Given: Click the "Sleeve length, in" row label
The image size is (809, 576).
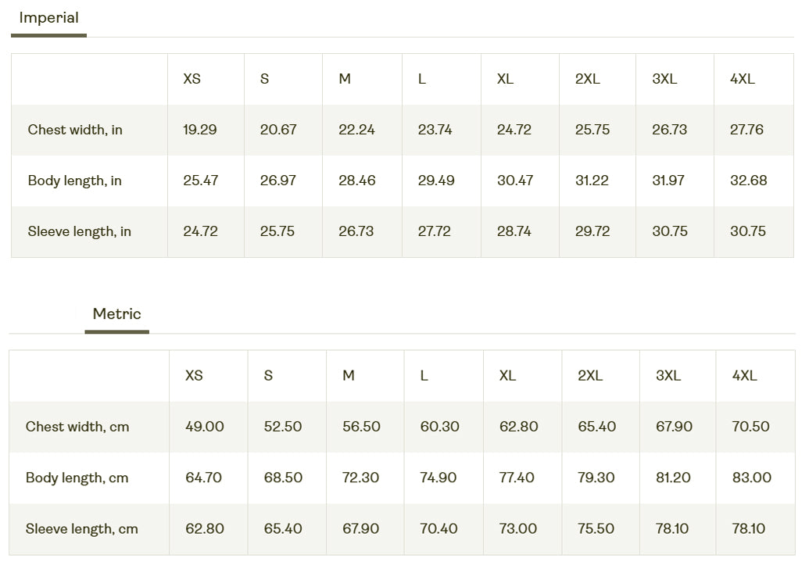Looking at the screenshot, I should [79, 231].
